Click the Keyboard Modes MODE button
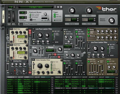This screenshot has height=94, width=120. point(31,20)
